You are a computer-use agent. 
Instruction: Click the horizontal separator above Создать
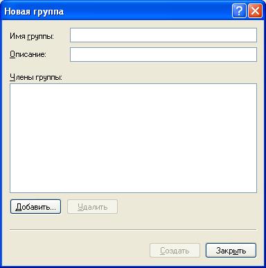(x=133, y=230)
